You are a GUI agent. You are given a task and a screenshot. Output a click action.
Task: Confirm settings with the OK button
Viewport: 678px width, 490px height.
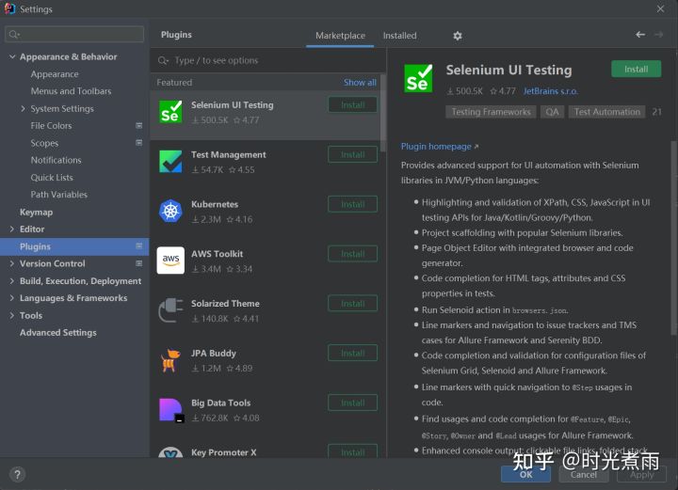pyautogui.click(x=525, y=474)
